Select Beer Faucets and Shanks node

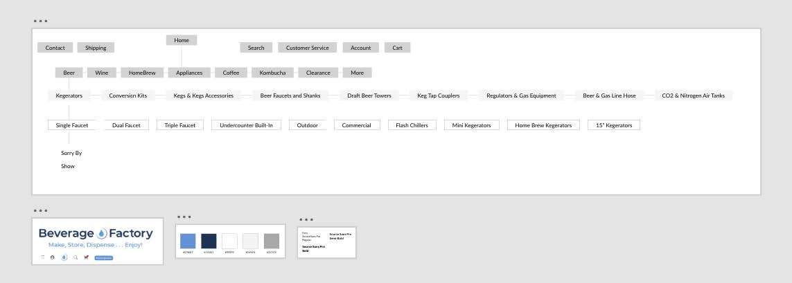click(290, 95)
